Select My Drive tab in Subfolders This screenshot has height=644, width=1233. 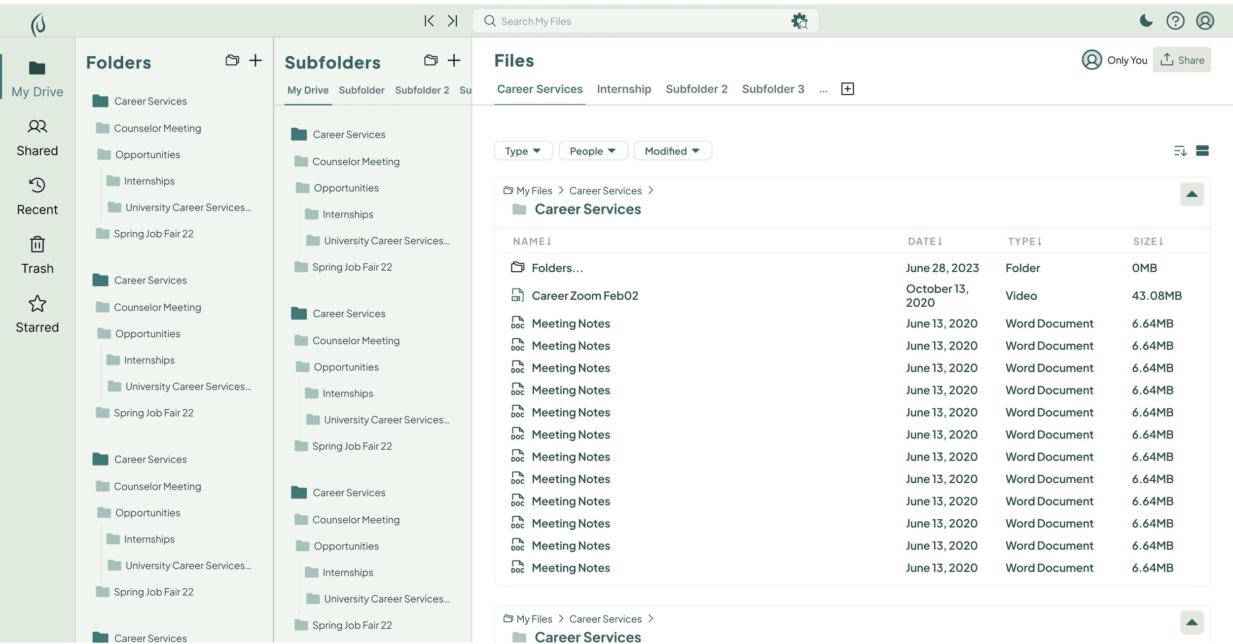tap(308, 90)
